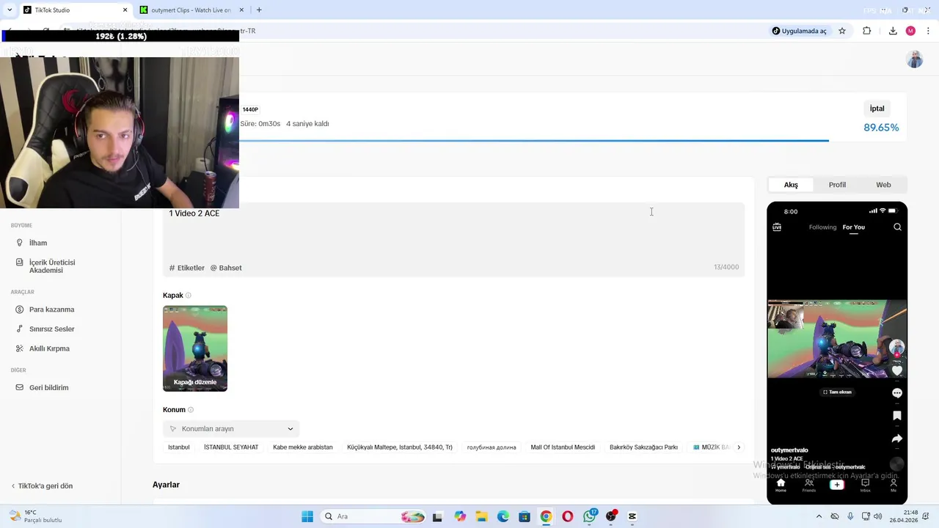Image resolution: width=939 pixels, height=528 pixels.
Task: Click the bookmark icon in preview
Action: coord(897,416)
